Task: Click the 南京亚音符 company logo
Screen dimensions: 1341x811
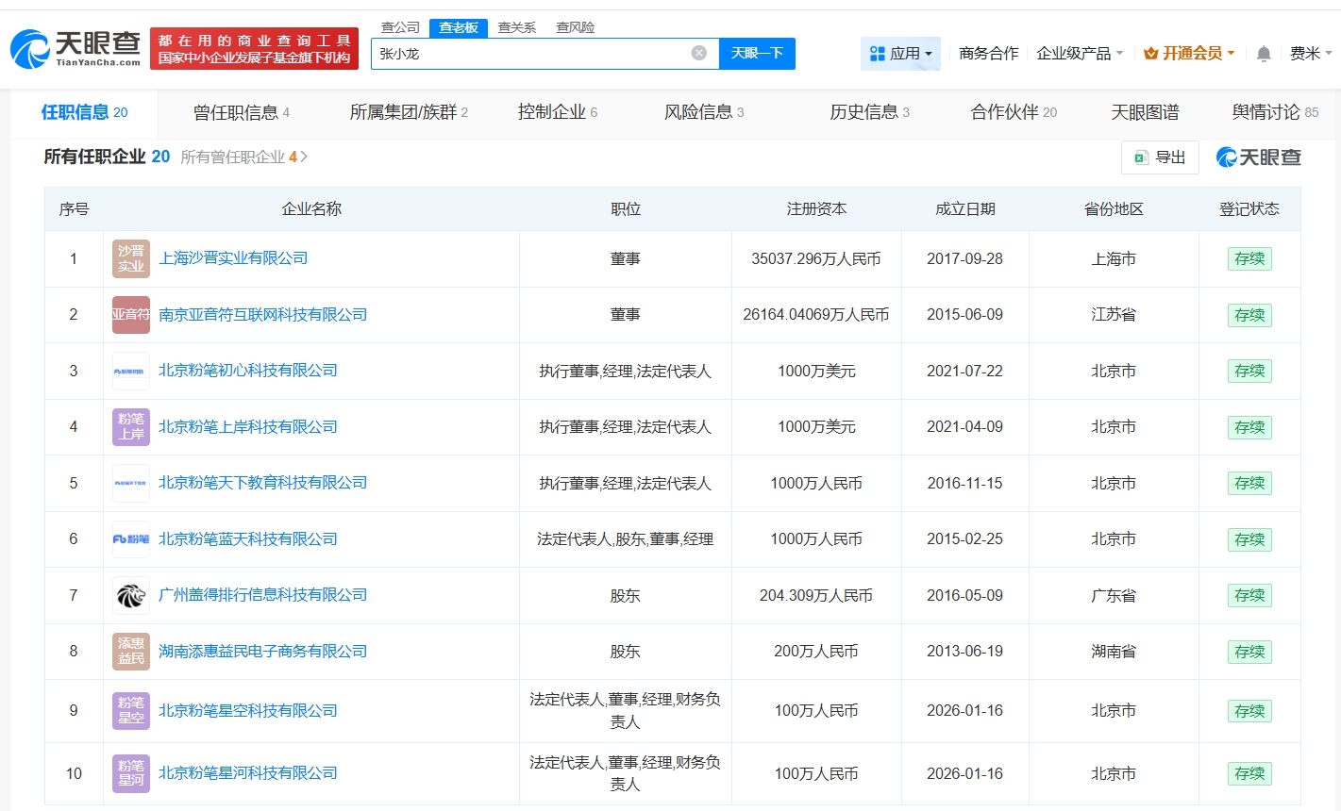Action: pos(131,315)
